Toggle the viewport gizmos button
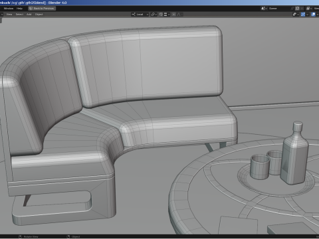Viewport: 319px width, 239px height. [303, 15]
